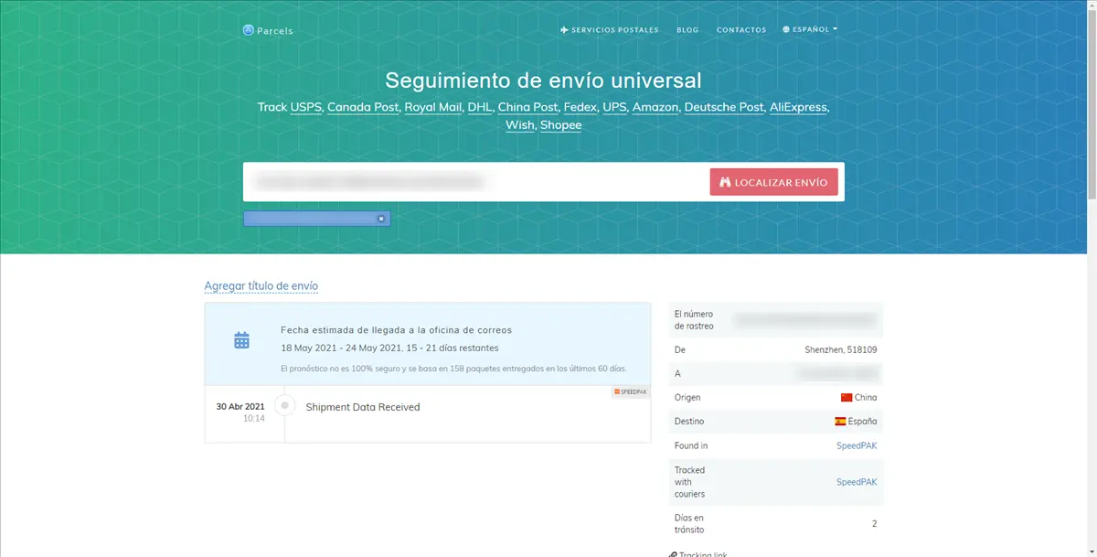Click the Parcels logo
The image size is (1097, 557).
(x=268, y=30)
